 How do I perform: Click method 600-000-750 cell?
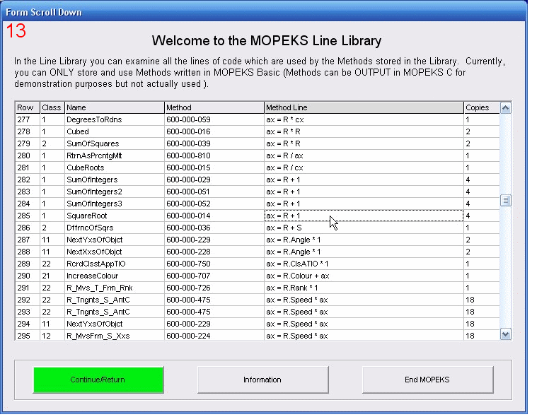(214, 264)
